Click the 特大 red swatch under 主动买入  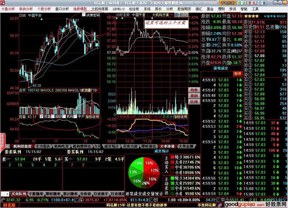click(173, 157)
